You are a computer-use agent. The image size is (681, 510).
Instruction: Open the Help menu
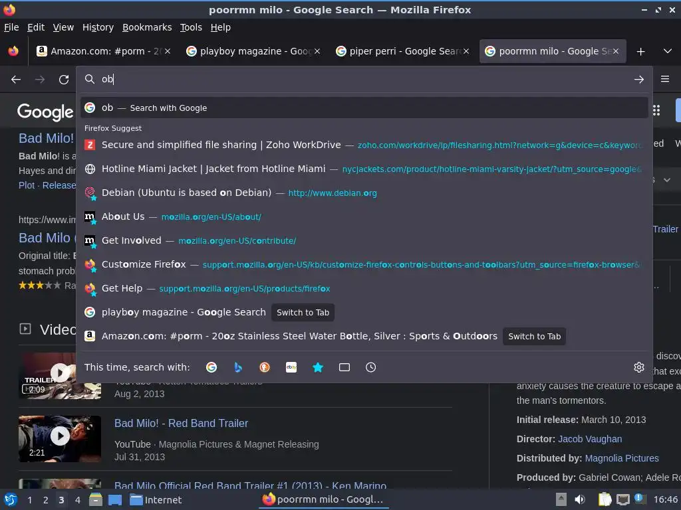click(x=221, y=27)
